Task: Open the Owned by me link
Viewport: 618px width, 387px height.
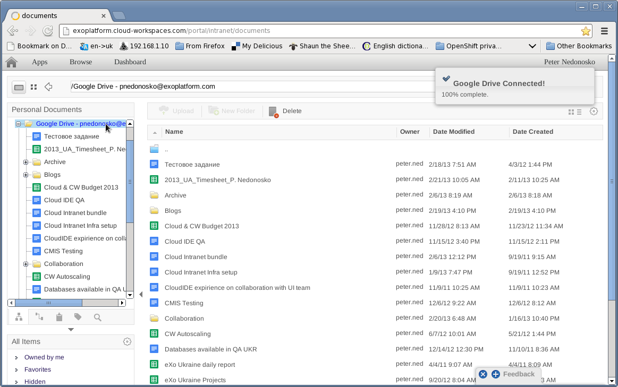Action: pyautogui.click(x=44, y=357)
